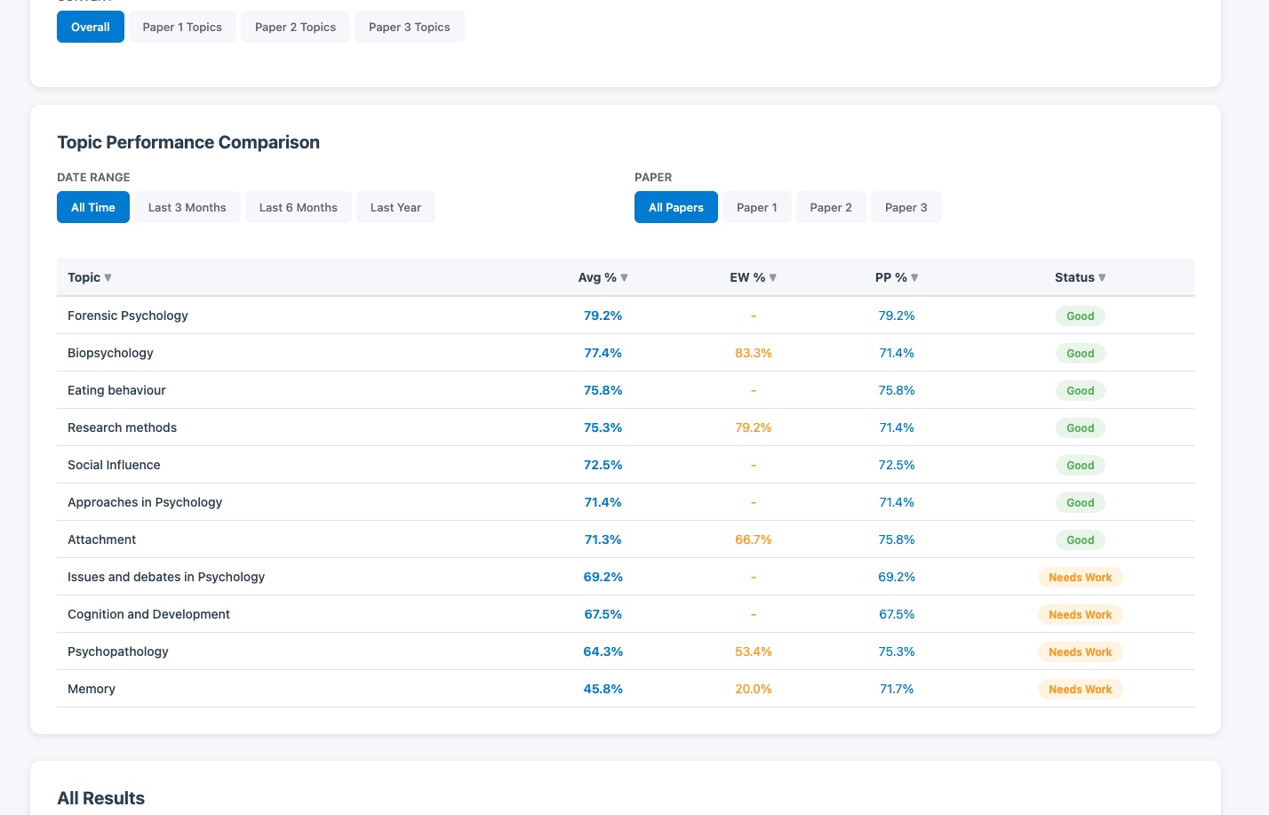Click the 83.3% EW score for Biopsychology
The height and width of the screenshot is (815, 1269).
click(753, 353)
